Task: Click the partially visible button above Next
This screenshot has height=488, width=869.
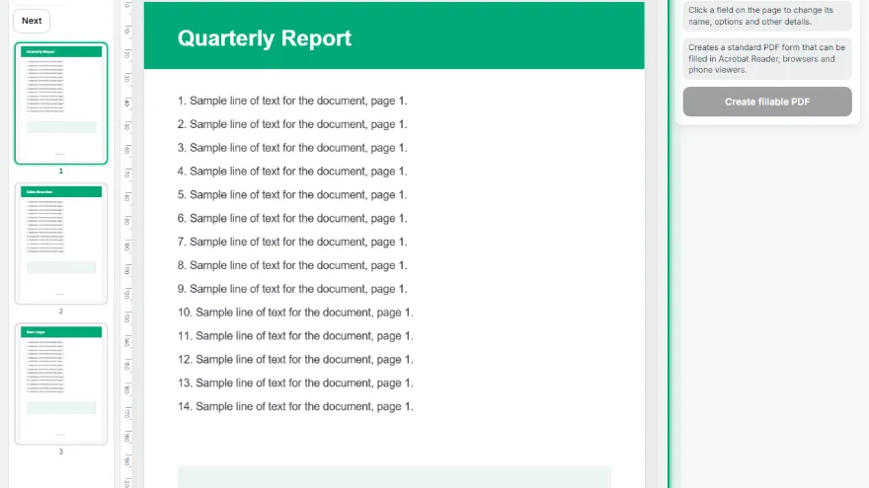Action: (39, 2)
